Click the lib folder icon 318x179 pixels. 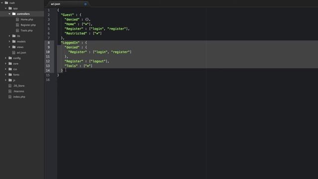[x=14, y=36]
